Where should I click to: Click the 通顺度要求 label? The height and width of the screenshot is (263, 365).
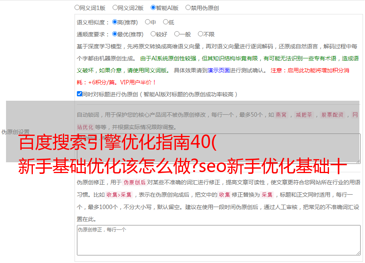point(93,34)
